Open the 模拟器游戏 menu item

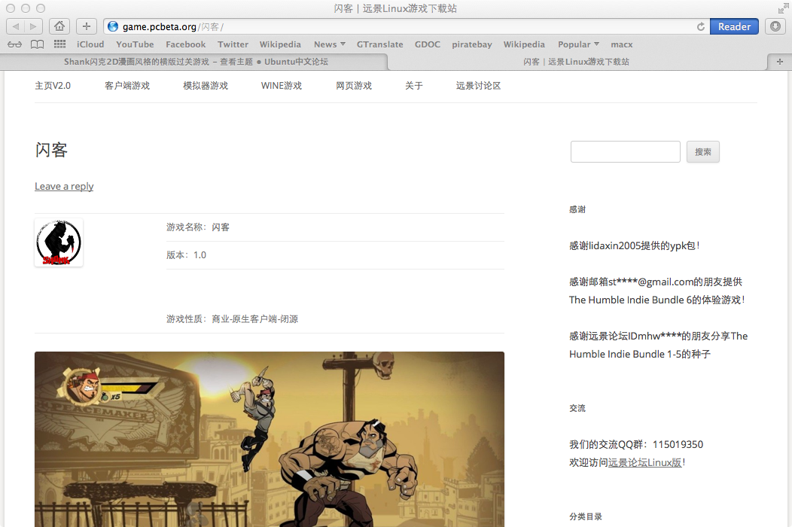(206, 86)
